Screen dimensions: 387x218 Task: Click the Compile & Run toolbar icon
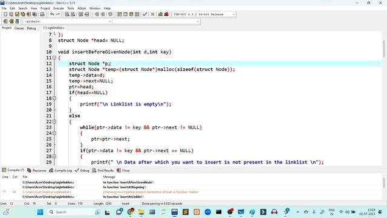[131, 15]
